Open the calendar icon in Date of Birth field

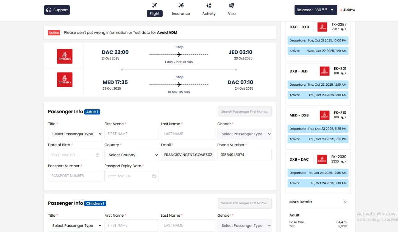98,155
